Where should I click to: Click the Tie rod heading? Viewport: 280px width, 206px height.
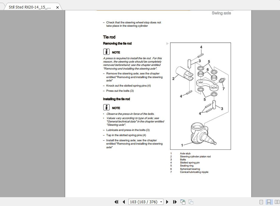[109, 37]
